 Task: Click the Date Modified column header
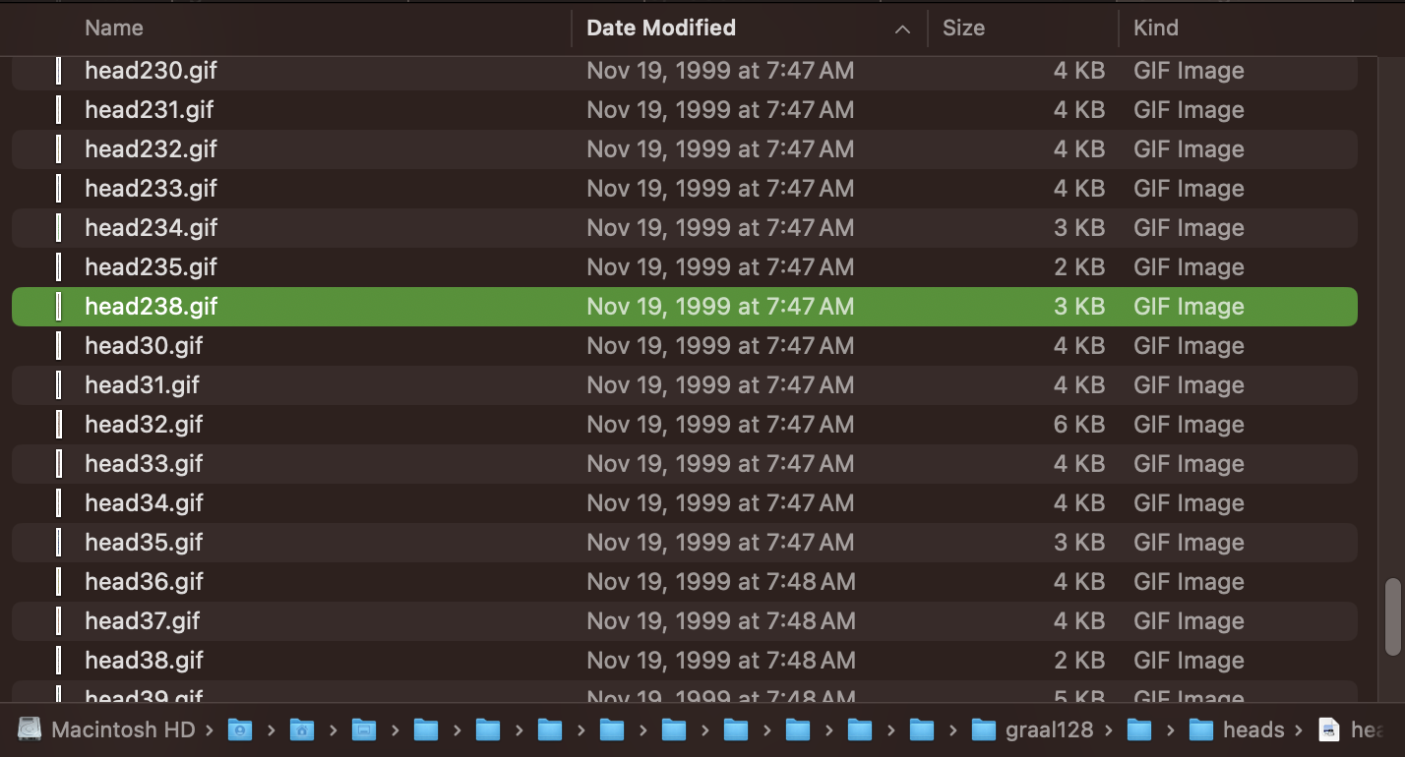(x=660, y=29)
